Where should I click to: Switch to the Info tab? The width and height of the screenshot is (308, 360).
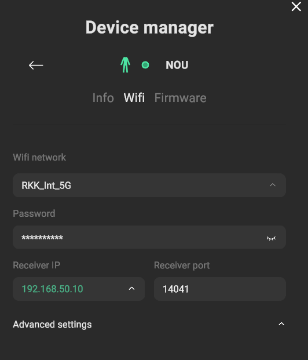(x=103, y=98)
